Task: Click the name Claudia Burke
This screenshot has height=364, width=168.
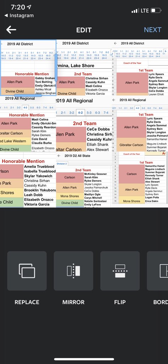Action: pos(42,143)
